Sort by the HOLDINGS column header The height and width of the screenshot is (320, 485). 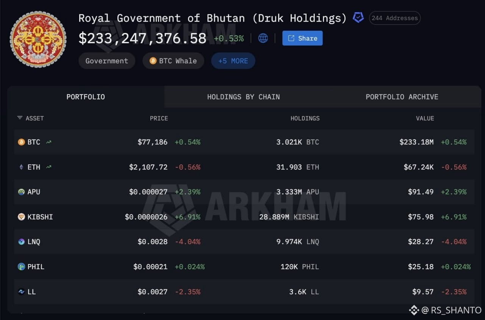tap(305, 118)
